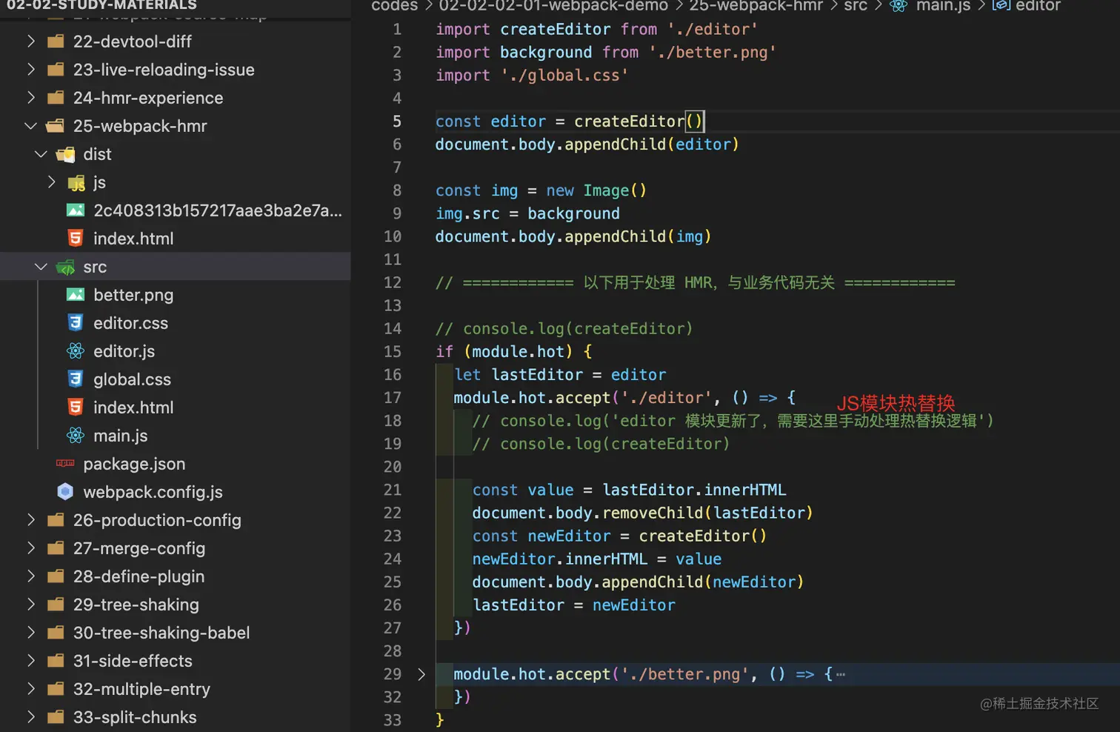
Task: Click the folded ellipsis on line 29
Action: point(841,674)
